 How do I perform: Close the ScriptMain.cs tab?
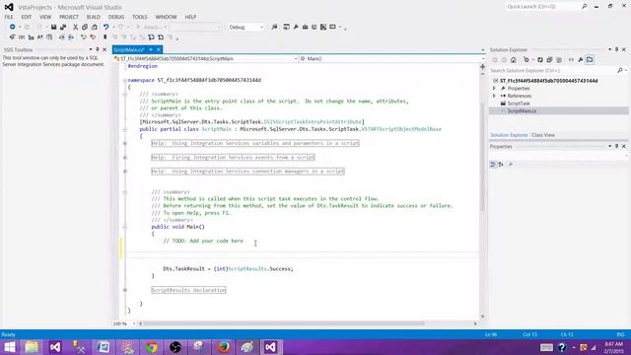[159, 49]
